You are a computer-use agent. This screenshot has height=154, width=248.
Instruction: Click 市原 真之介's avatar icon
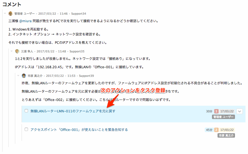[x=24, y=76]
